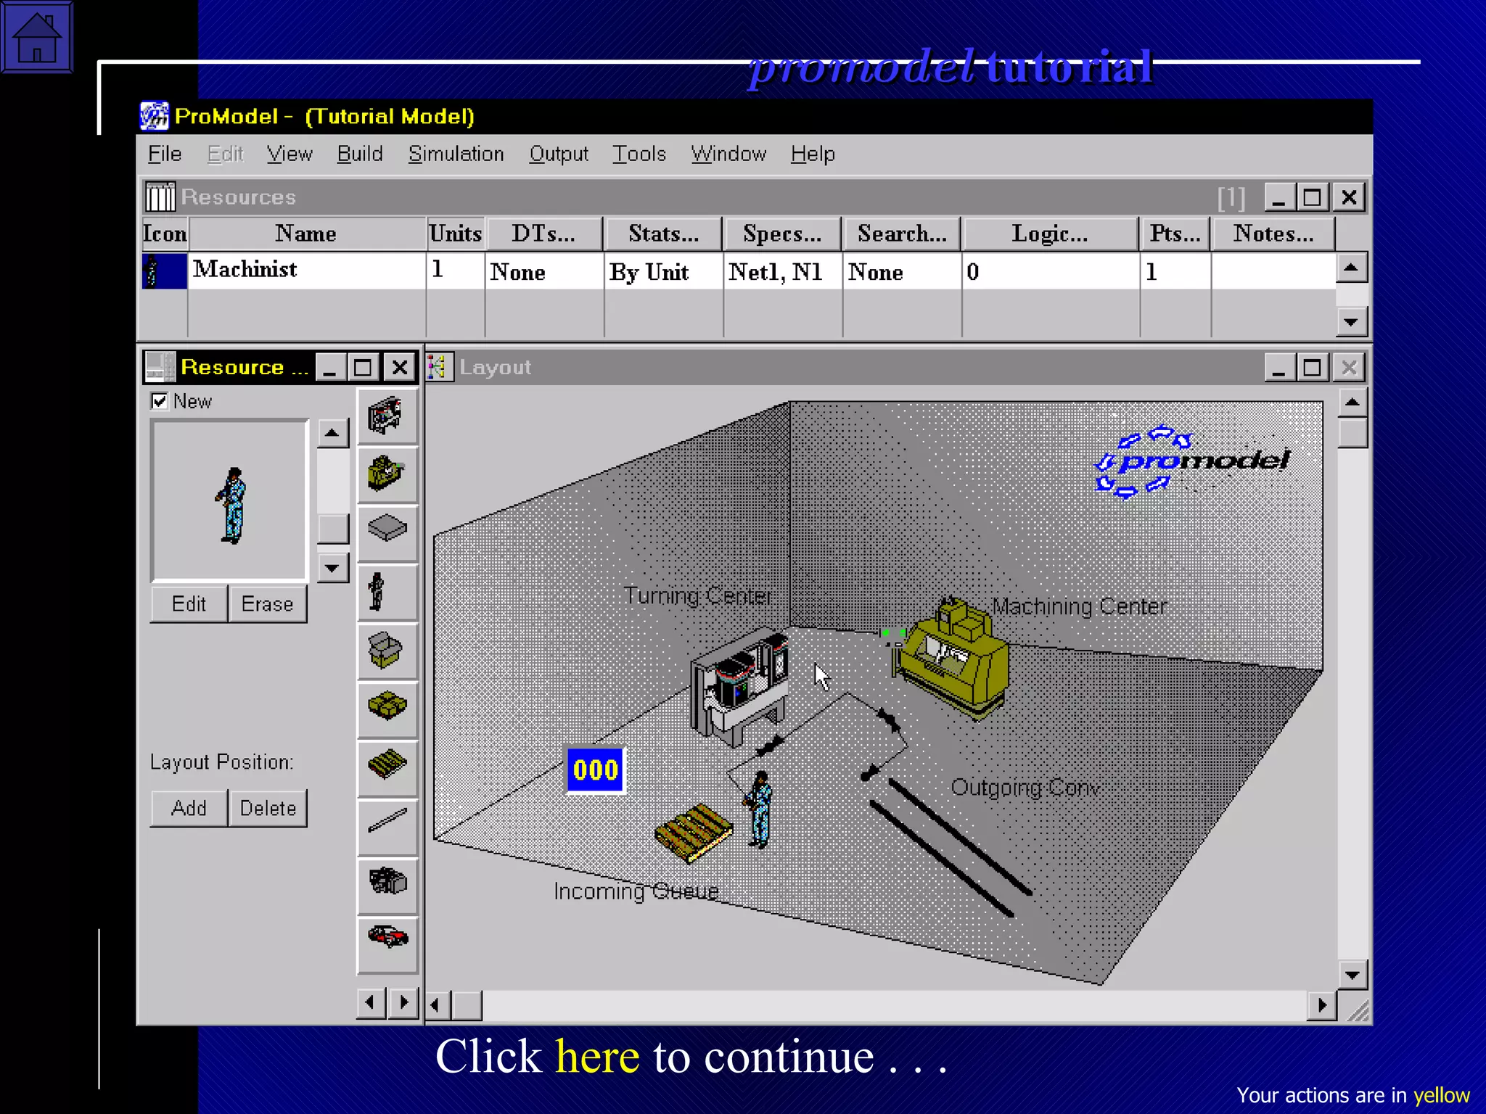1486x1114 pixels.
Task: Open the Window menu
Action: coord(728,154)
